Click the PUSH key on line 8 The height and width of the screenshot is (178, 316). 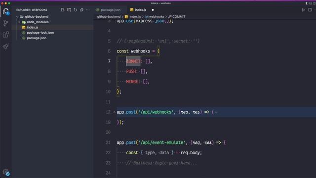(131, 71)
